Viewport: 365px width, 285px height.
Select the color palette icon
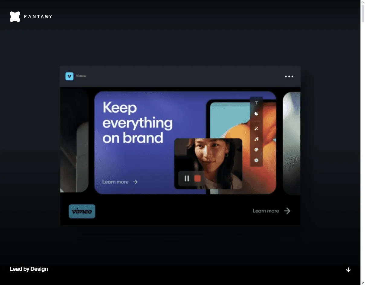click(256, 149)
